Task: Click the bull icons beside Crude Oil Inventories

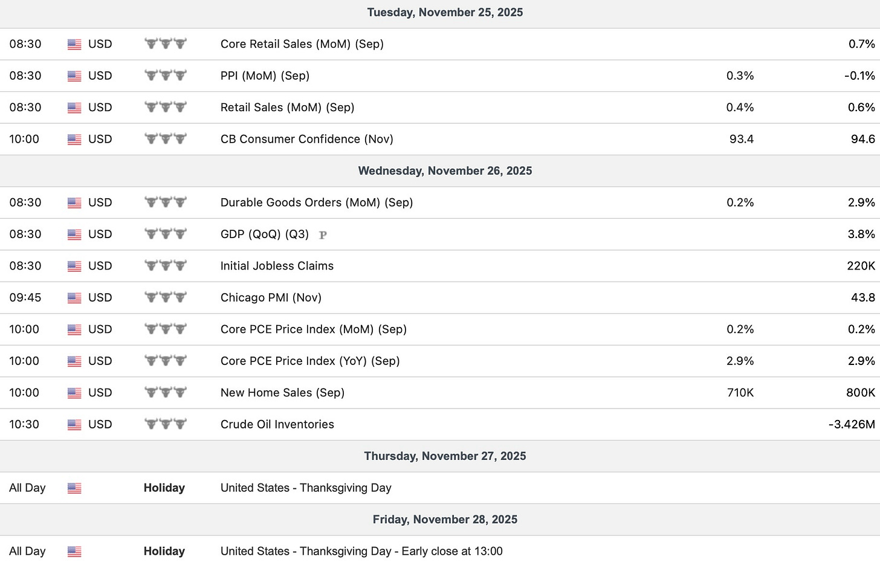Action: [165, 424]
